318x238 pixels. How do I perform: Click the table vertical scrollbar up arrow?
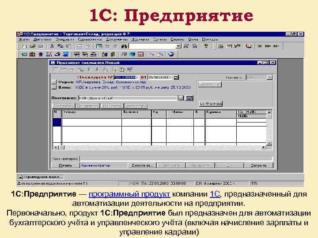pyautogui.click(x=269, y=112)
